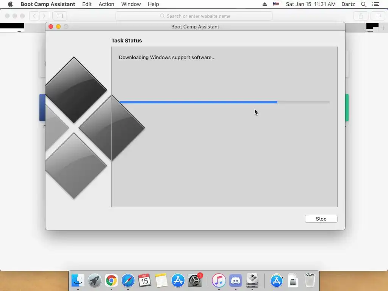Open the Help menu
The image size is (388, 291).
[x=153, y=4]
